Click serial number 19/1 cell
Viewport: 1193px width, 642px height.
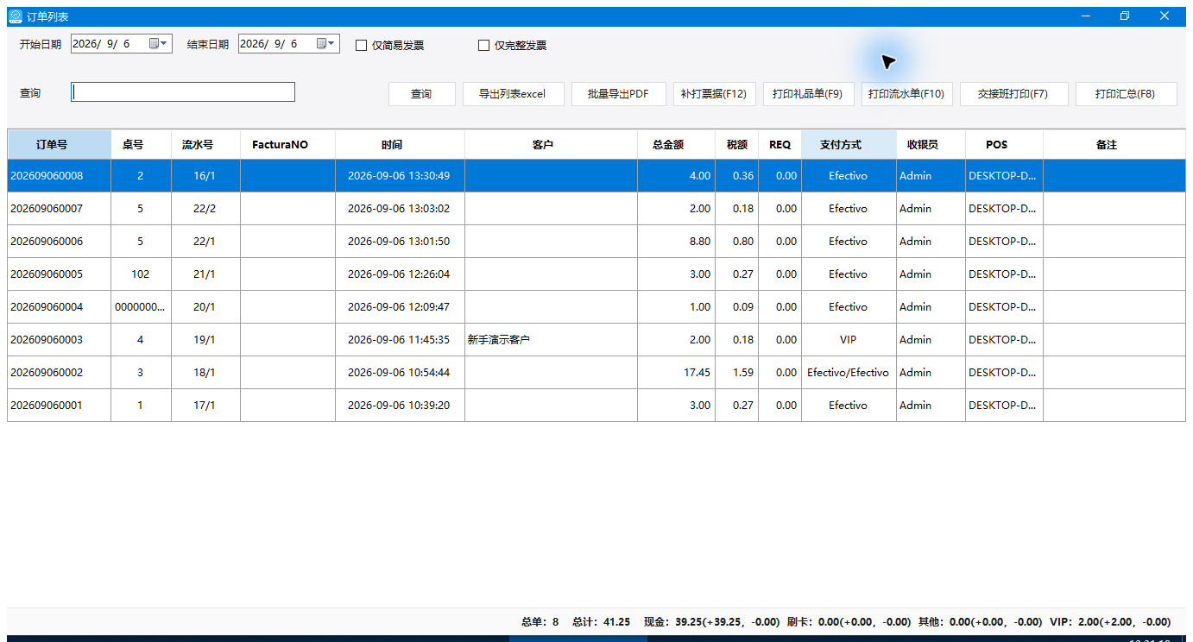pos(206,339)
